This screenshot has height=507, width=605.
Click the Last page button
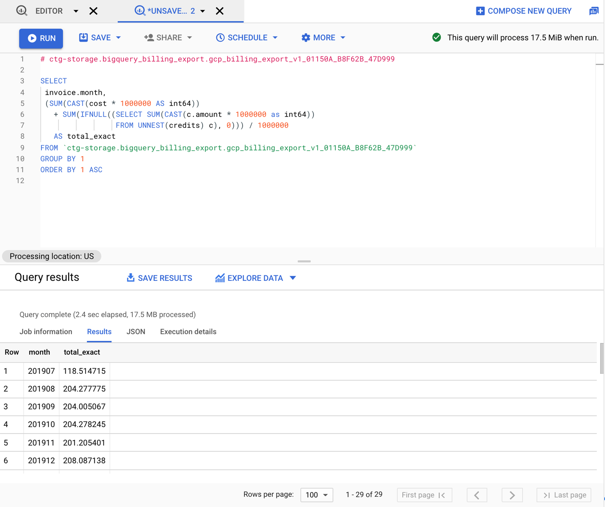[564, 495]
